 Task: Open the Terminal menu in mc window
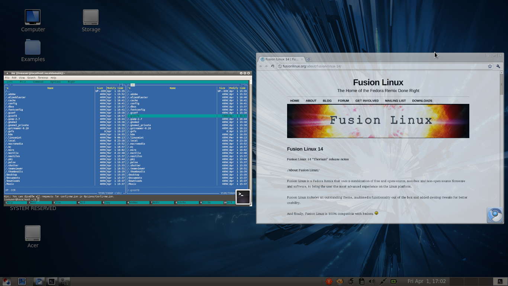(x=43, y=78)
